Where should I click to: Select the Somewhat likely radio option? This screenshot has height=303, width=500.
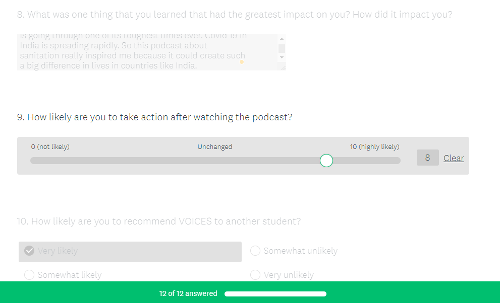coord(29,275)
